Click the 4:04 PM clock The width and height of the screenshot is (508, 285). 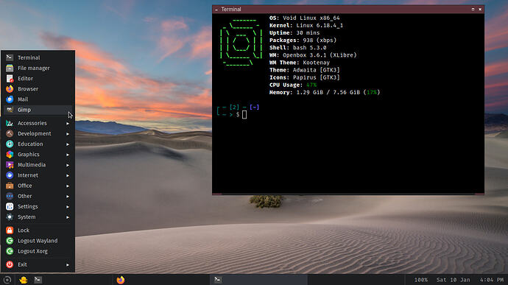click(492, 280)
